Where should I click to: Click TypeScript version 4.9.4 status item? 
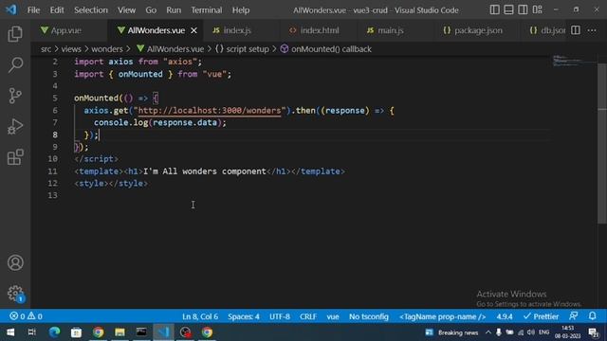505,316
